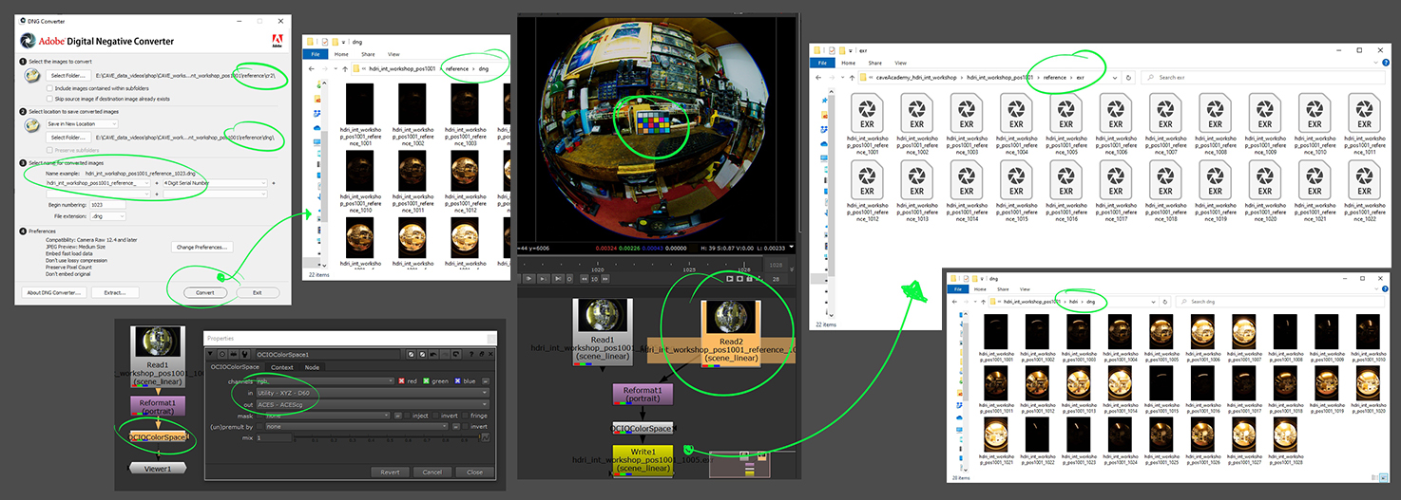Click Convert in DNG Converter
This screenshot has width=1401, height=500.
(x=204, y=292)
